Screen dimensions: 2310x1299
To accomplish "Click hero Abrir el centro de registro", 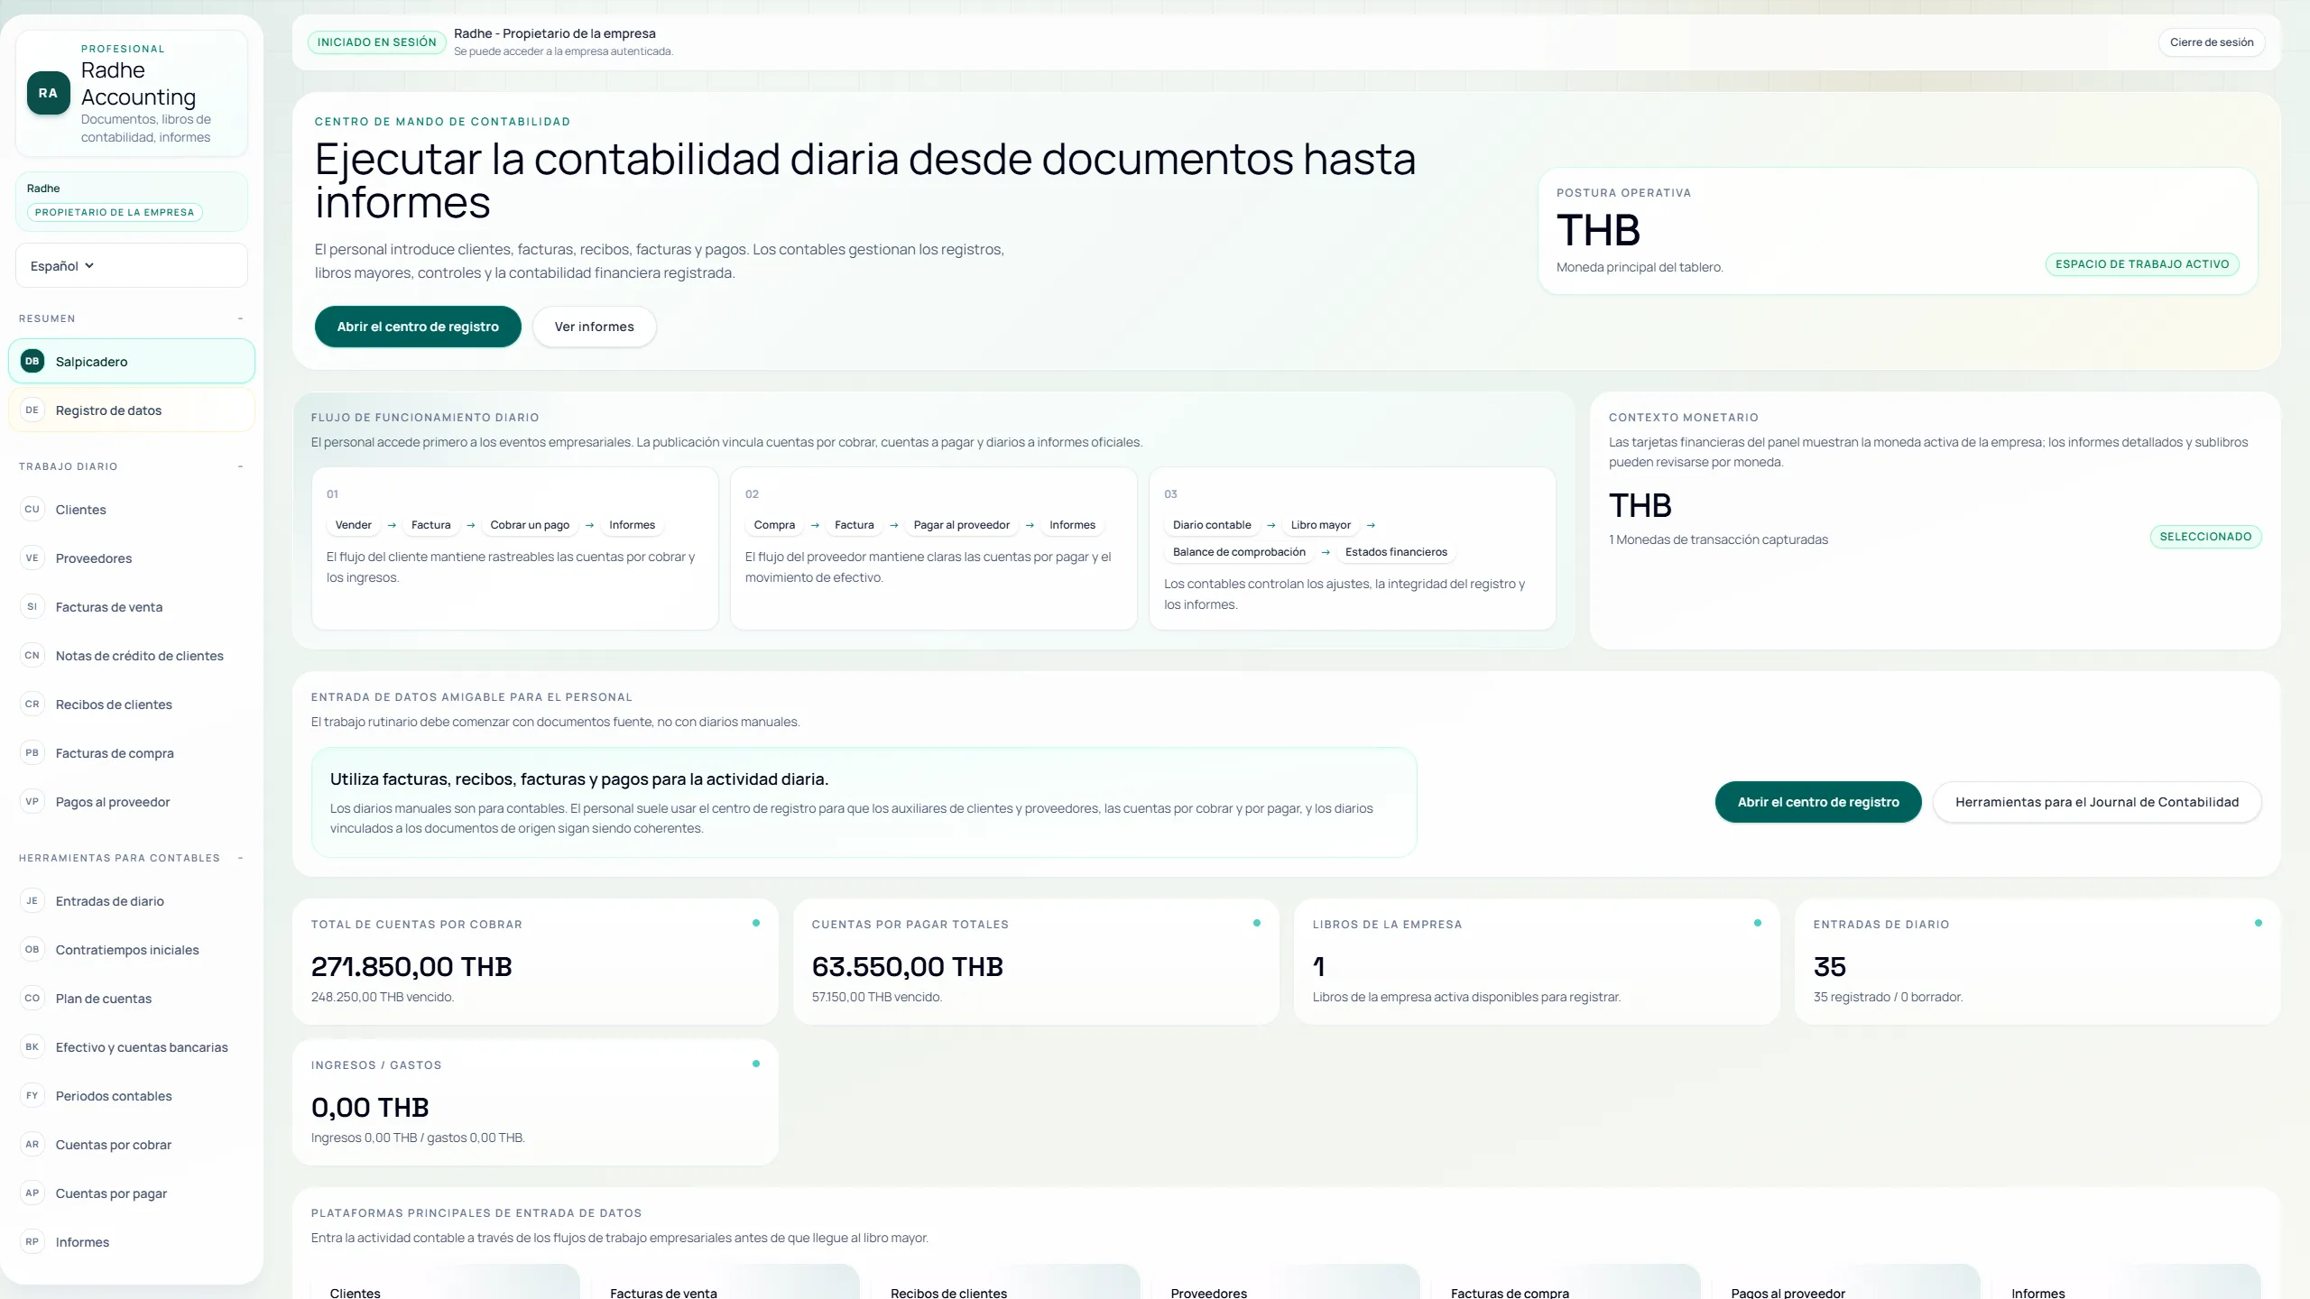I will tap(418, 327).
